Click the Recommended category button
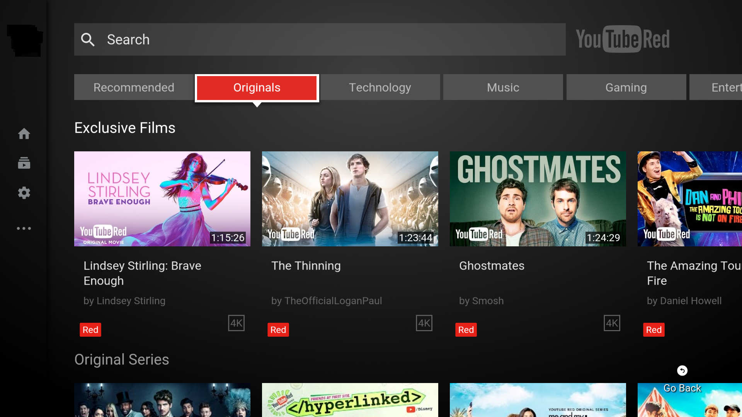742x417 pixels. coord(133,87)
